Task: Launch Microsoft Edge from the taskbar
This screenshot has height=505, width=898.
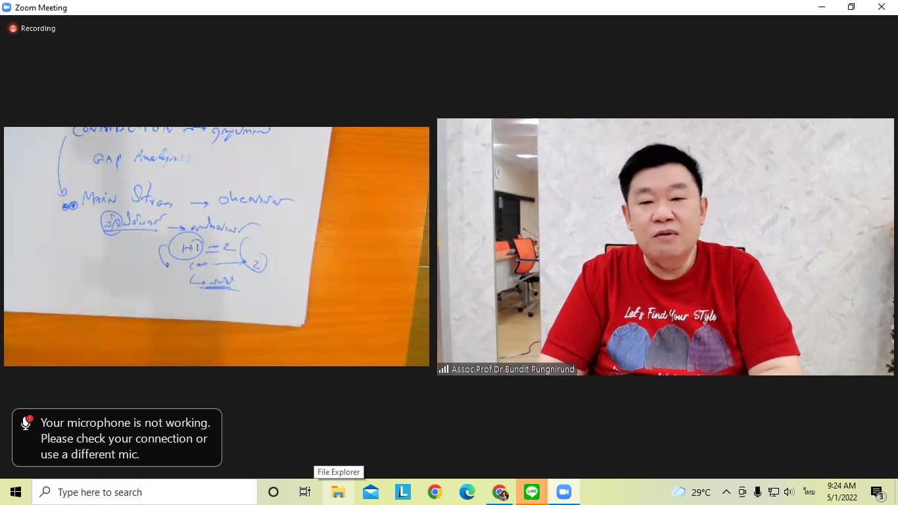Action: [467, 492]
